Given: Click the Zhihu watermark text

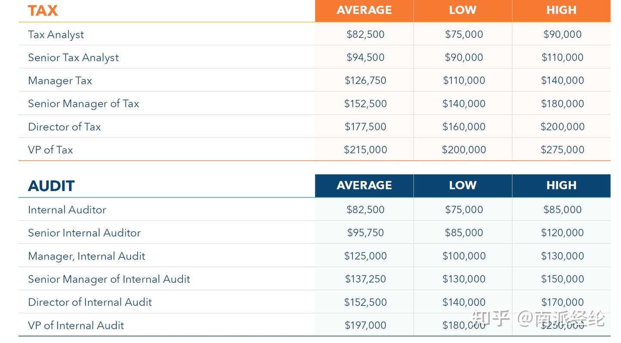Looking at the screenshot, I should pyautogui.click(x=538, y=319).
